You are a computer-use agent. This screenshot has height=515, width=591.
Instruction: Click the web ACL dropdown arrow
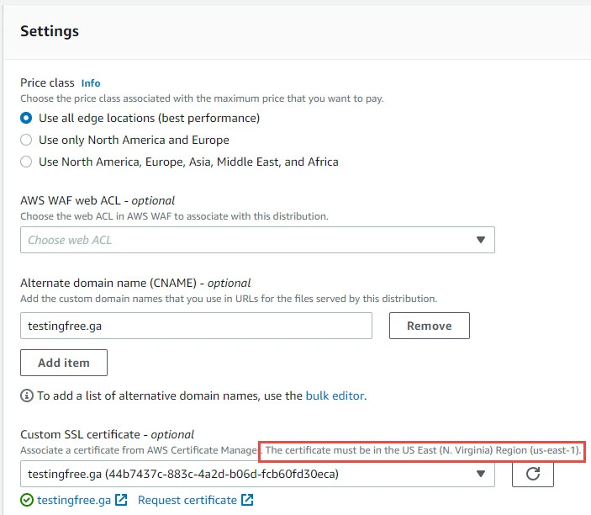pos(481,240)
